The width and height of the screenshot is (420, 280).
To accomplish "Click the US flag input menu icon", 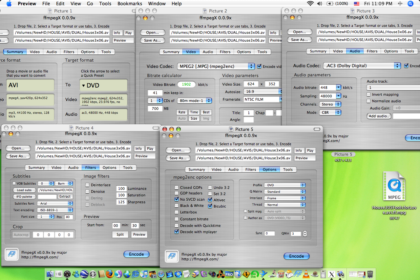I will tap(357, 4).
